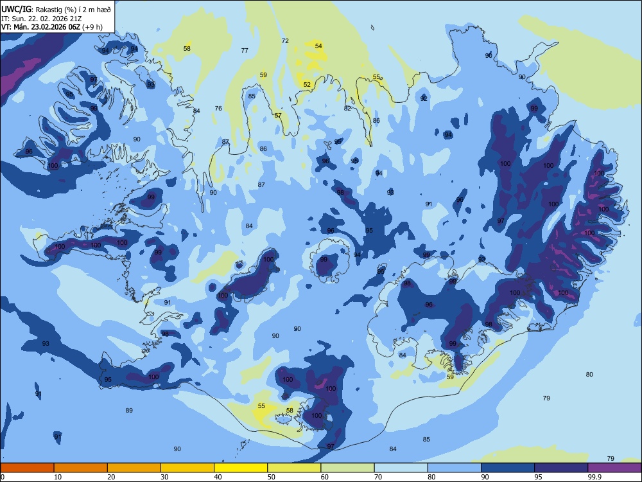Select the 80–90 medium blue legend swatch

(455, 468)
